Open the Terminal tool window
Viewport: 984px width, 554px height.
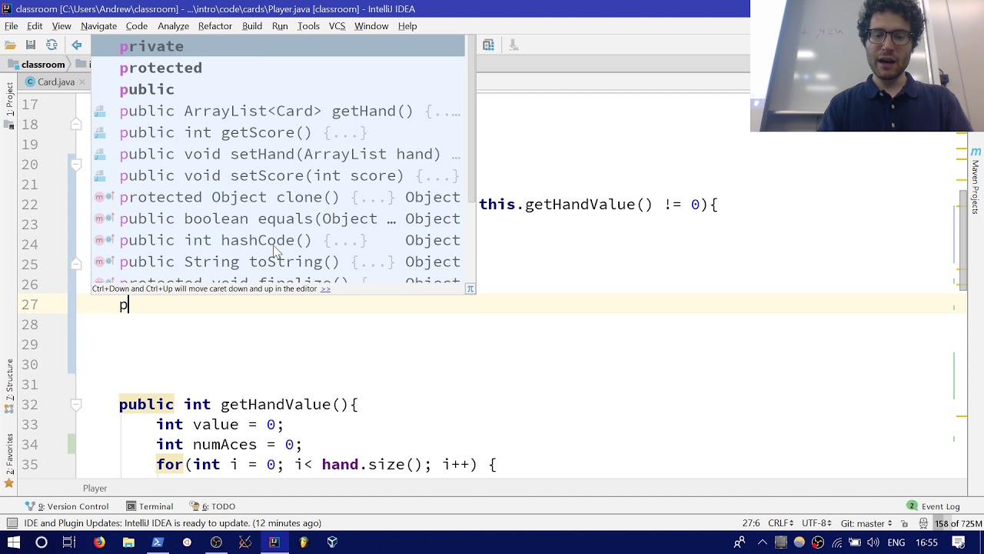coord(150,506)
